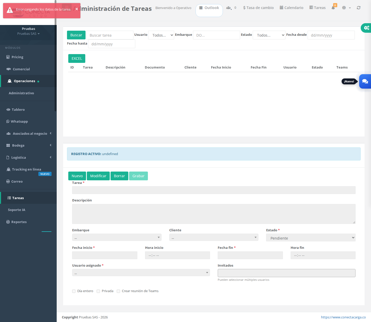Viewport: 371px width, 322px height.
Task: Open the Embarque select in the form
Action: 117,237
